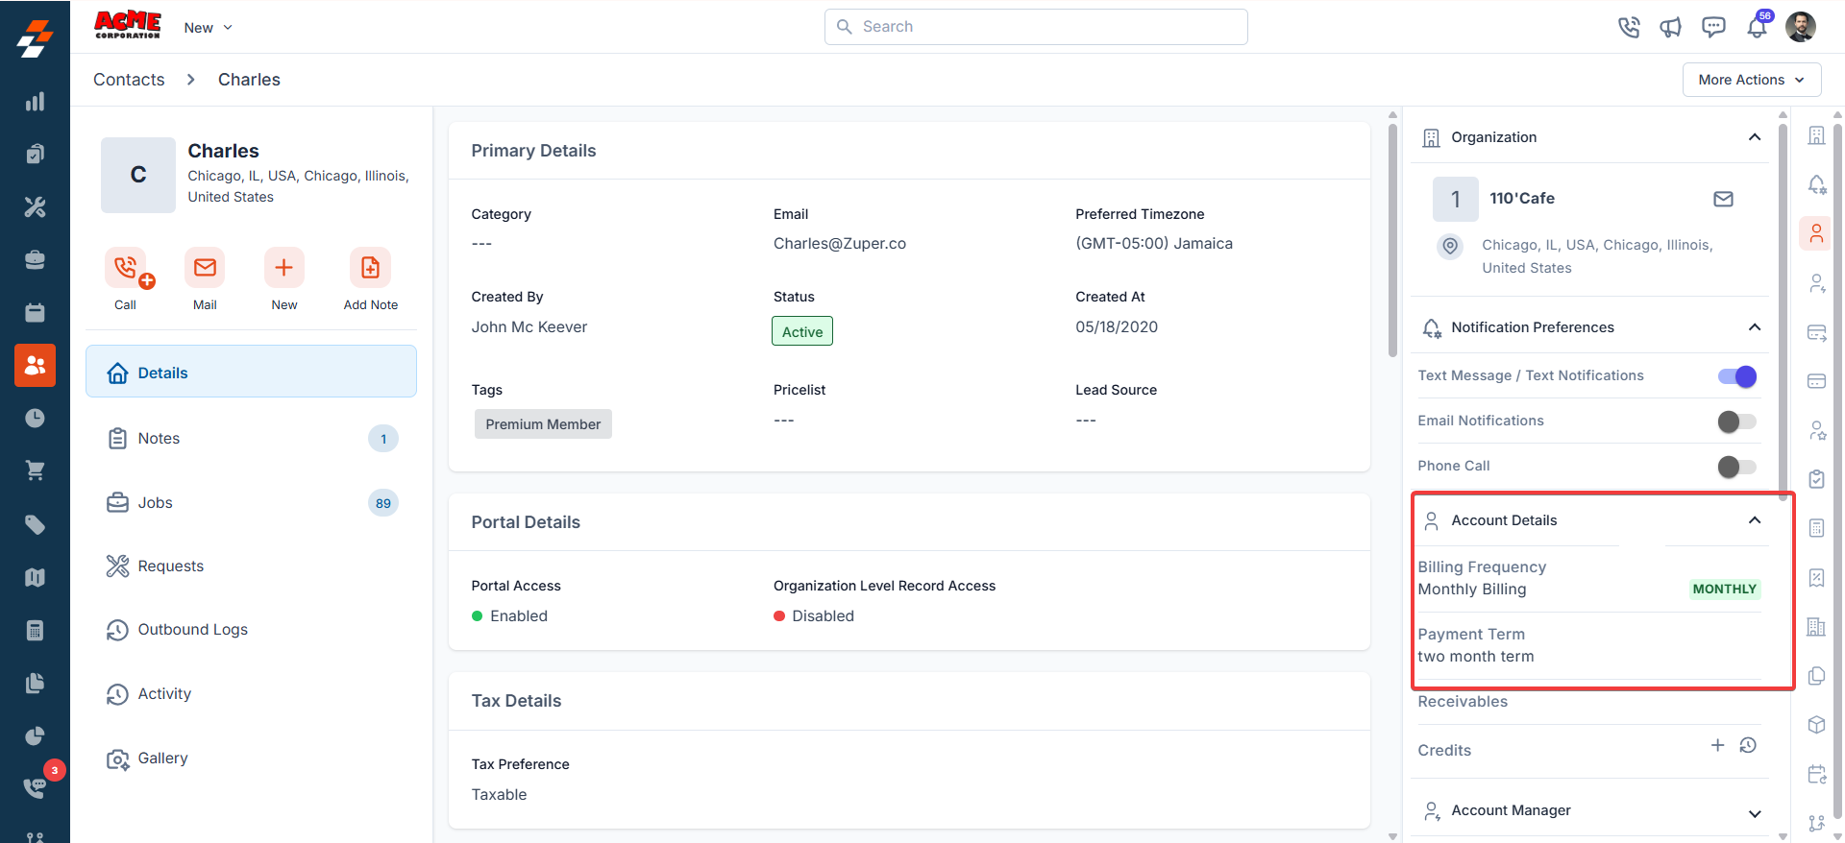Viewport: 1845px width, 843px height.
Task: Open the Notes tab
Action: pyautogui.click(x=251, y=439)
